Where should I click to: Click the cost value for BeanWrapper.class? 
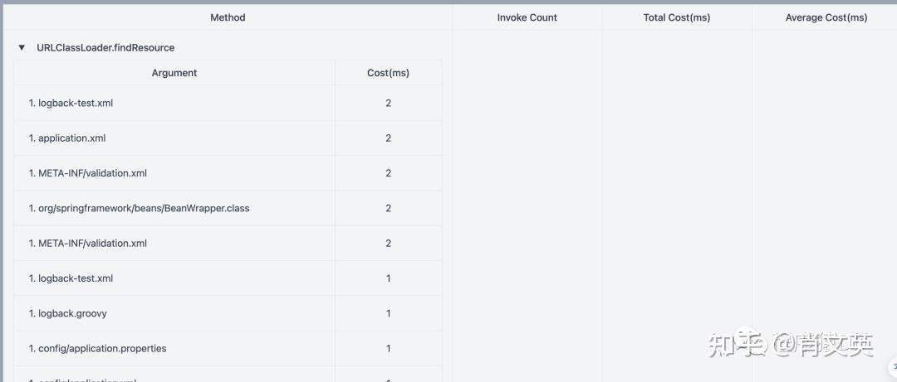[x=388, y=208]
